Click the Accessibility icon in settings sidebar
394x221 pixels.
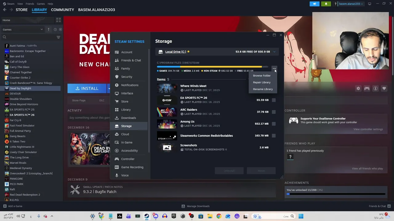(117, 151)
